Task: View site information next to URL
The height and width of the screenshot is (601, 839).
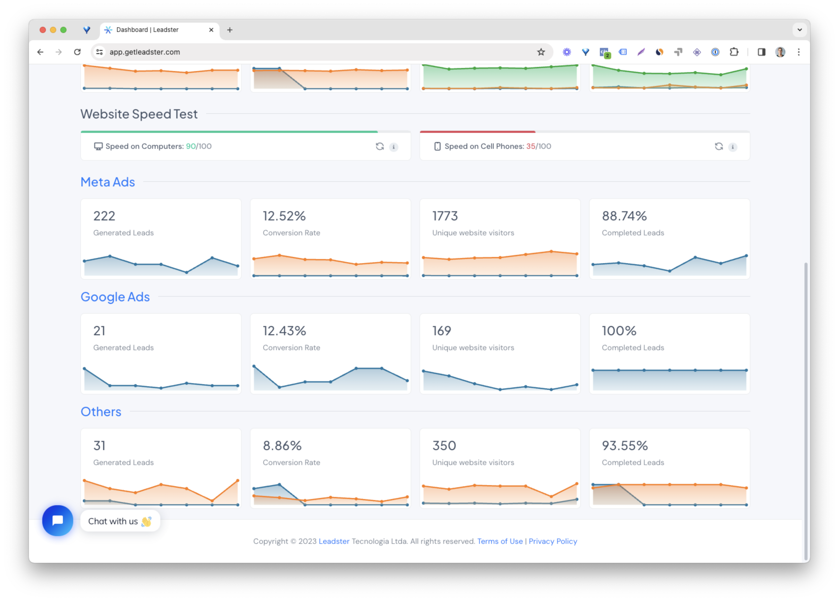Action: [99, 52]
